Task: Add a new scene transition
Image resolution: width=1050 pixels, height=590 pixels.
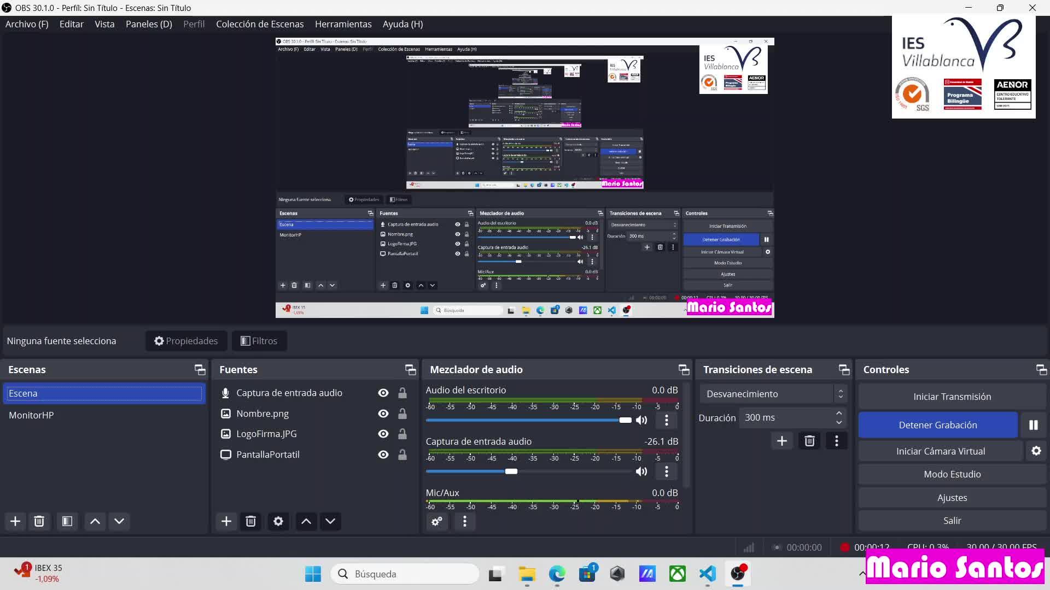Action: tap(781, 441)
